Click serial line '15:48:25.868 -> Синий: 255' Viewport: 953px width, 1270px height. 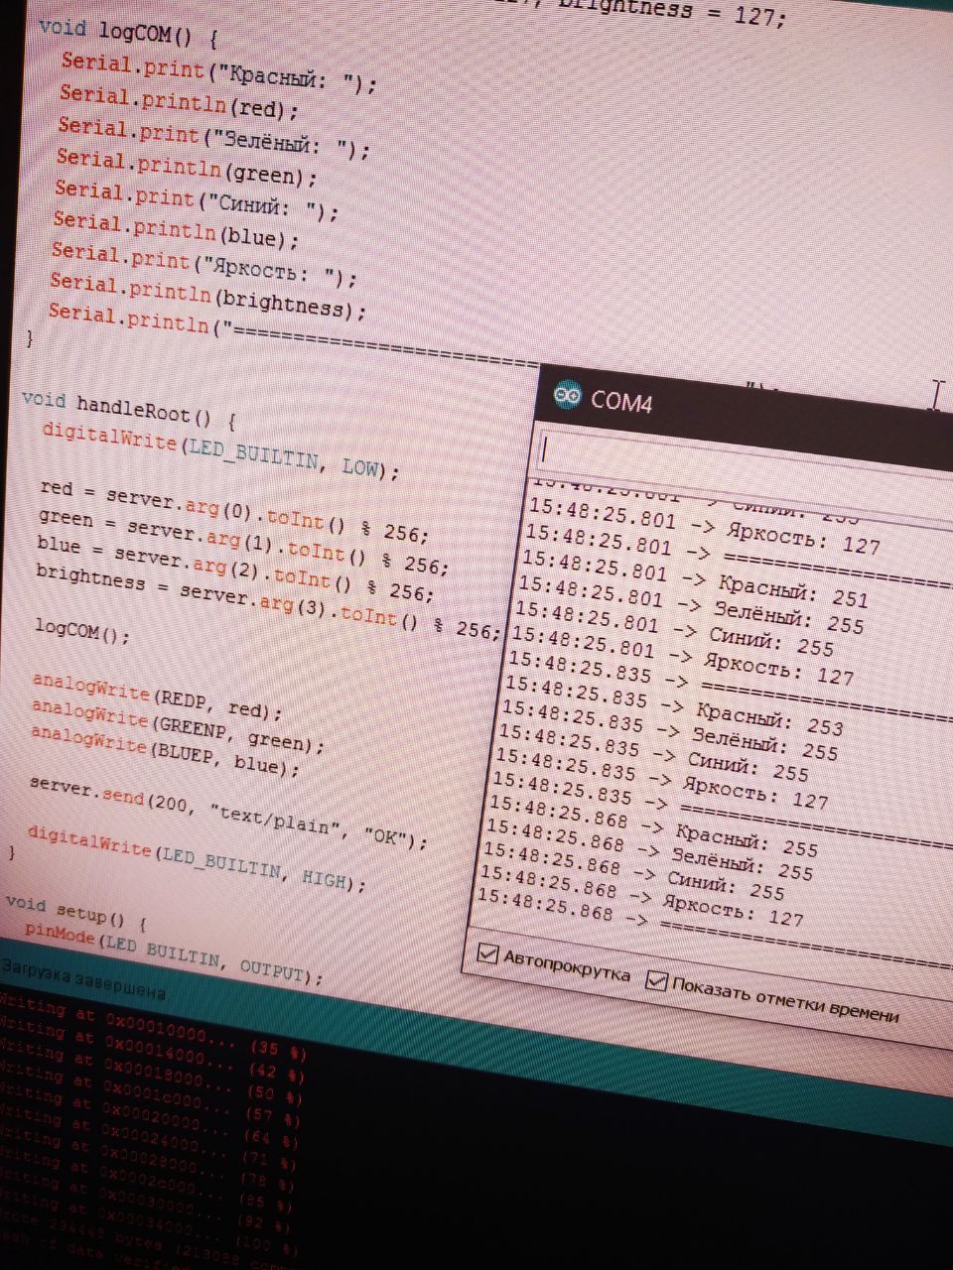pyautogui.click(x=632, y=870)
